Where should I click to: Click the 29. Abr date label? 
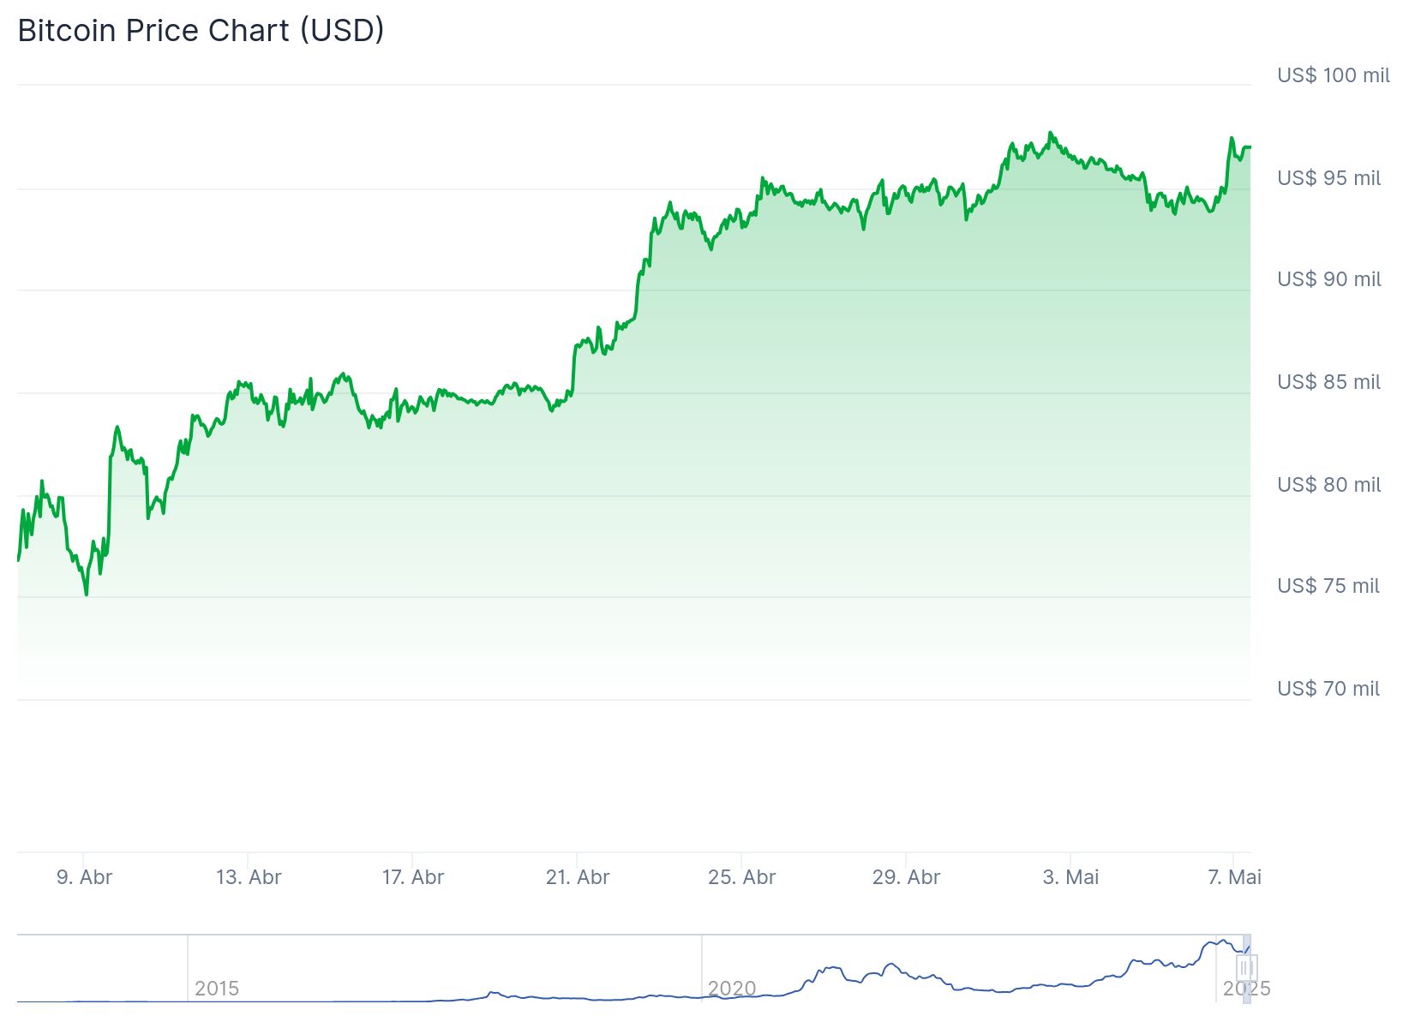906,877
